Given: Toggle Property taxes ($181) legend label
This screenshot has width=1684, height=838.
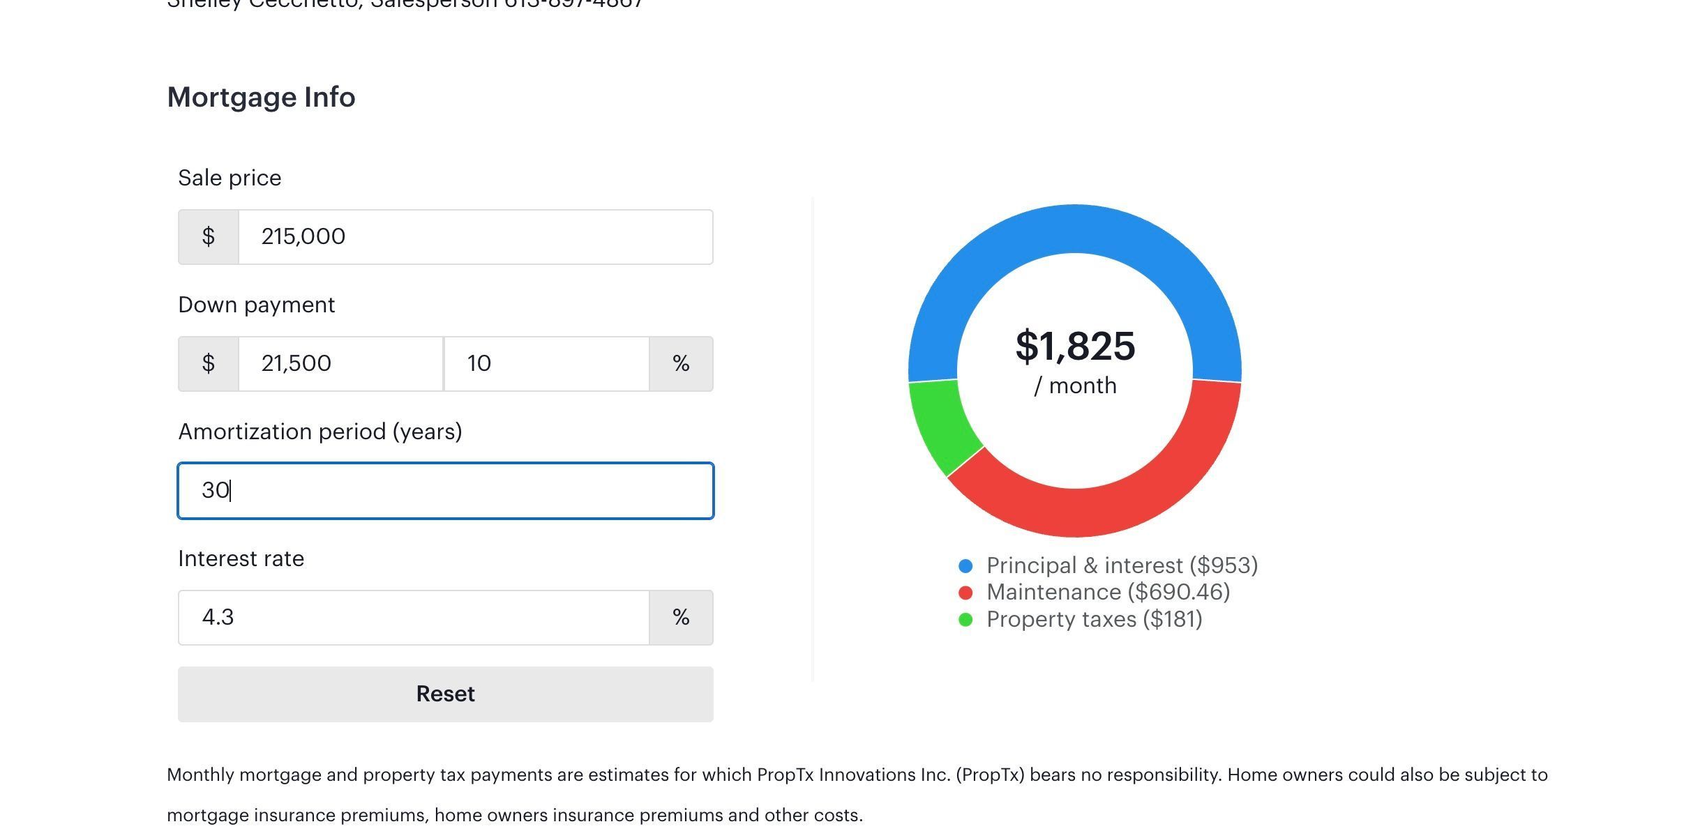Looking at the screenshot, I should (x=1094, y=619).
